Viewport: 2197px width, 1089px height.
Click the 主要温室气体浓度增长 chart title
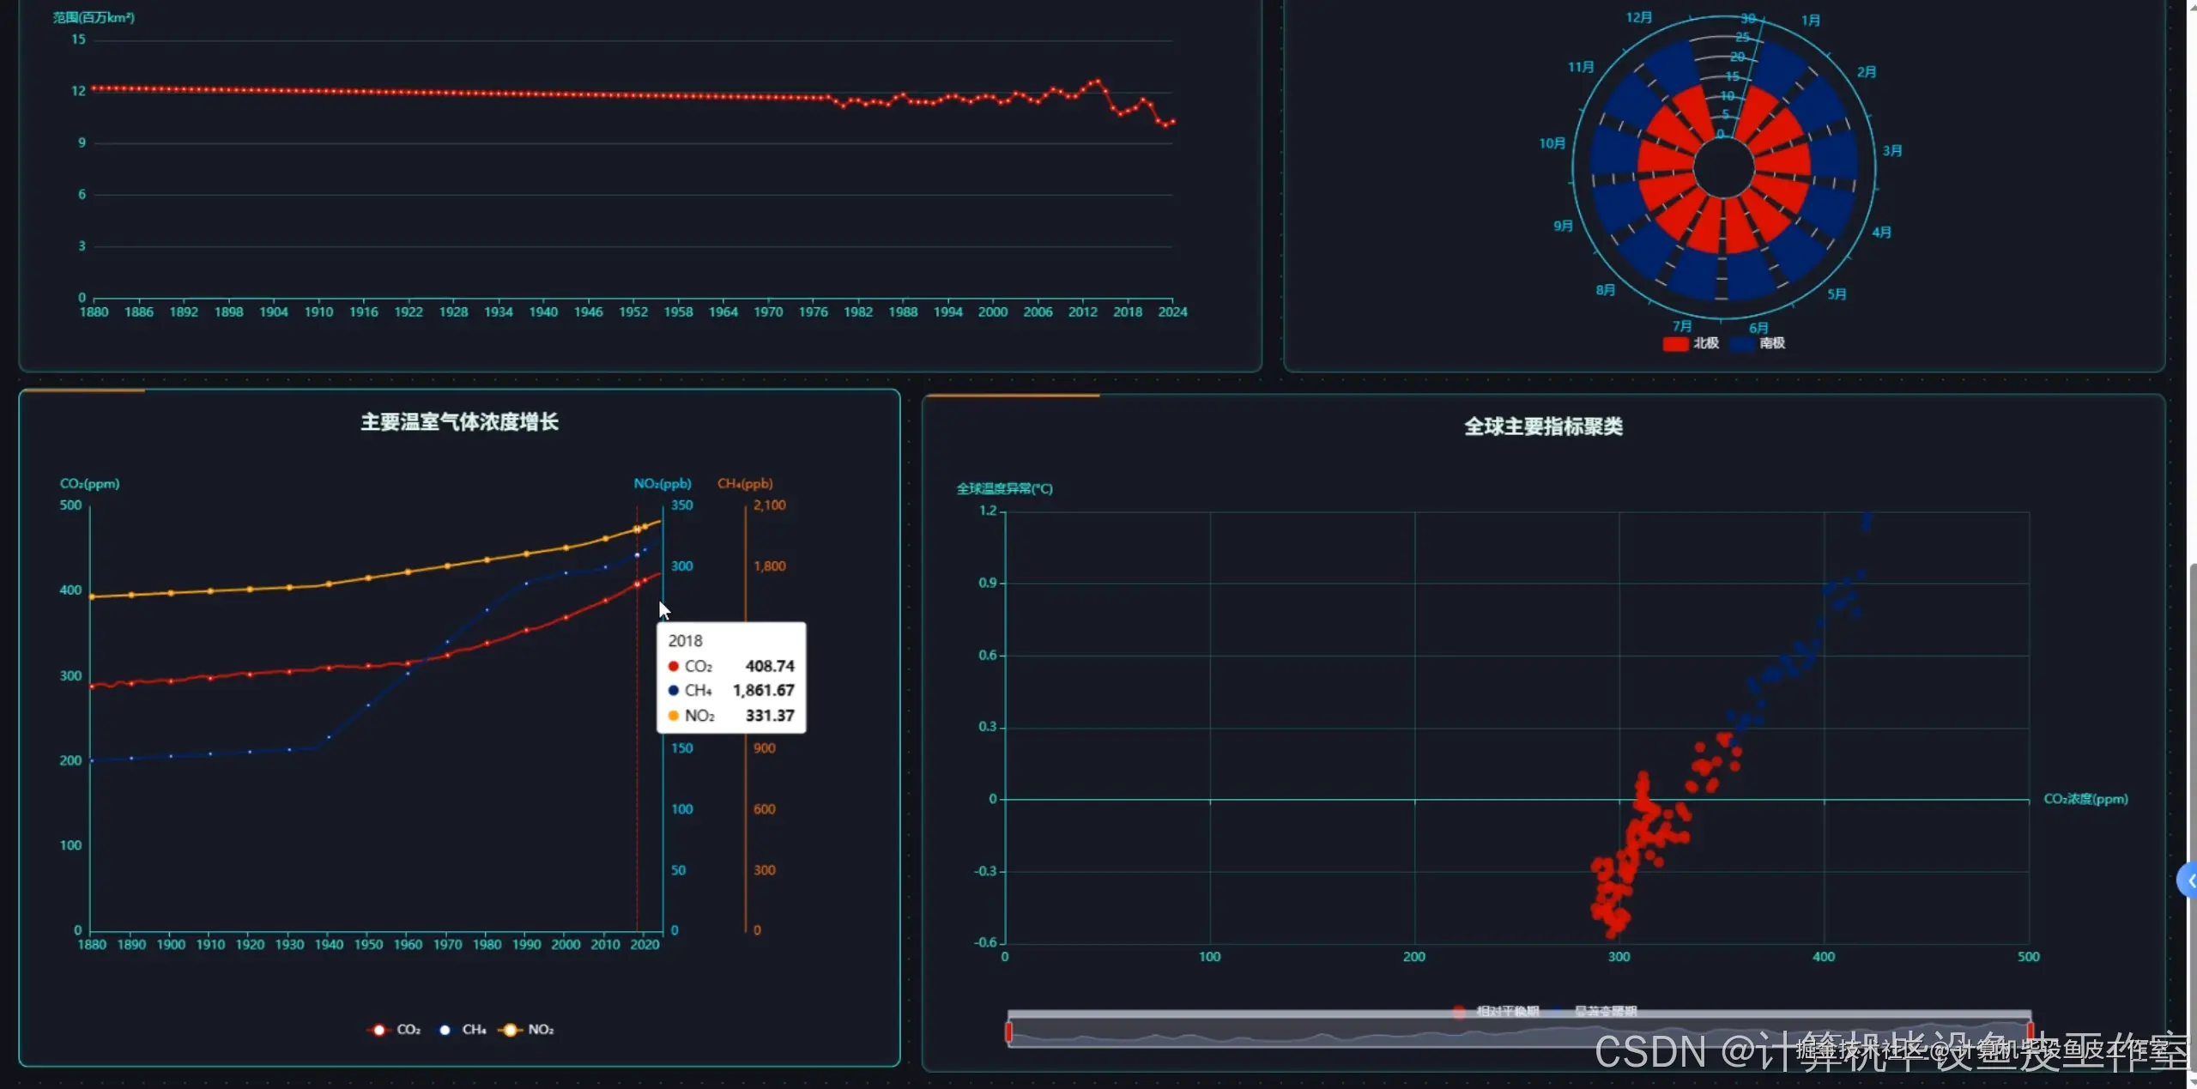tap(459, 422)
